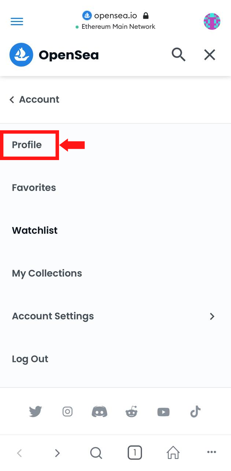Open the Twitter social link
231x471 pixels.
36,411
